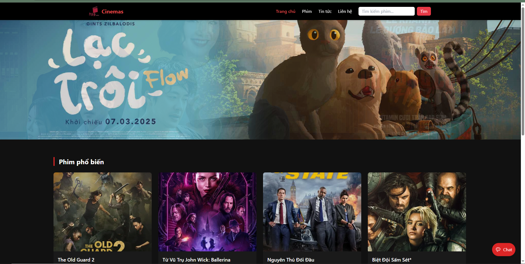The width and height of the screenshot is (525, 264).
Task: Open the Liên hệ page
Action: click(x=345, y=11)
